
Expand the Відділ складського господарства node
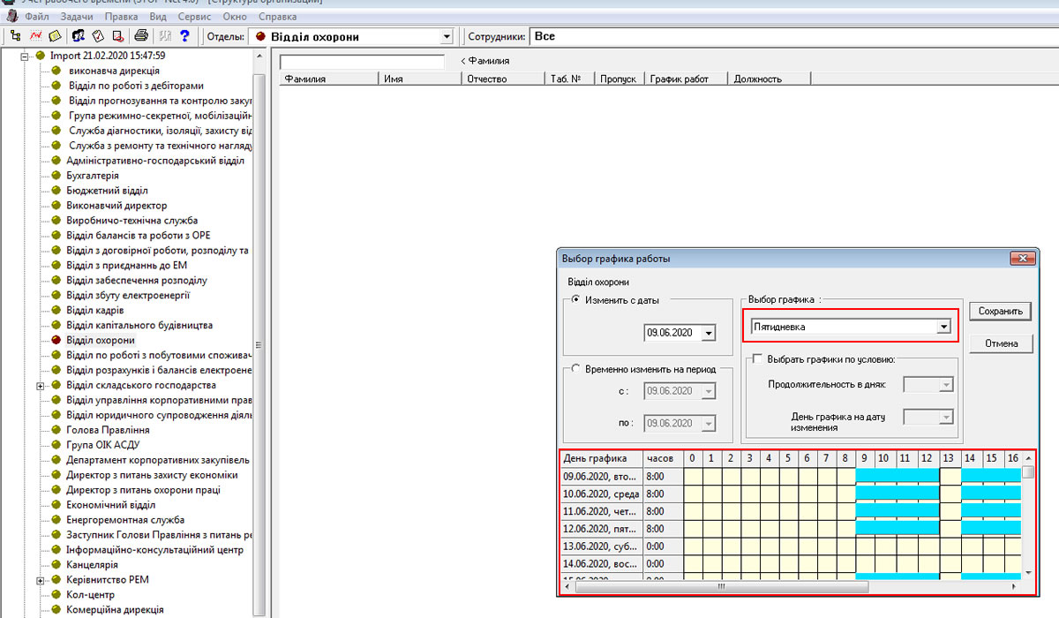tap(41, 386)
